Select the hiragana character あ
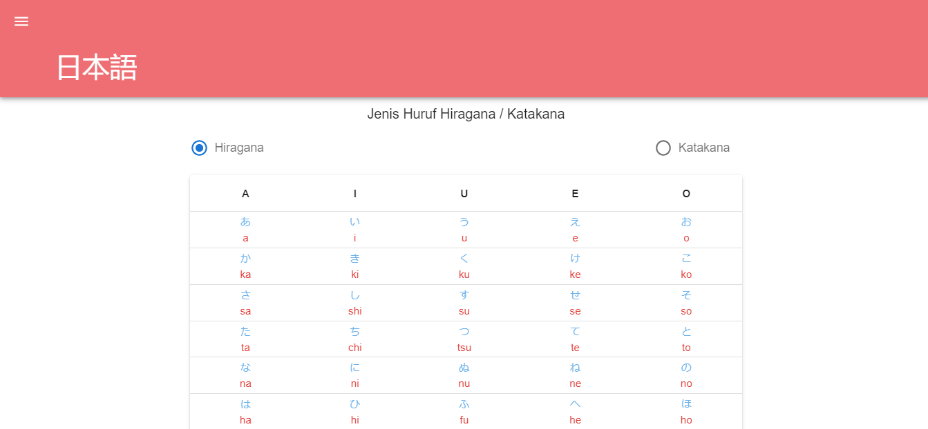The width and height of the screenshot is (928, 429). (245, 222)
